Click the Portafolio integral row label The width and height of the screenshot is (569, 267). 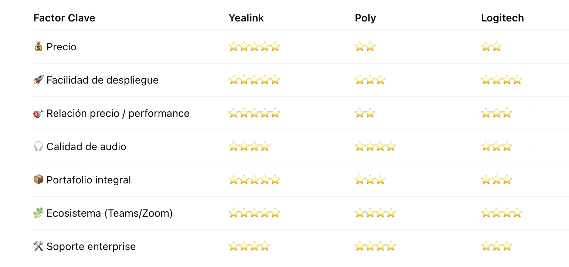89,180
